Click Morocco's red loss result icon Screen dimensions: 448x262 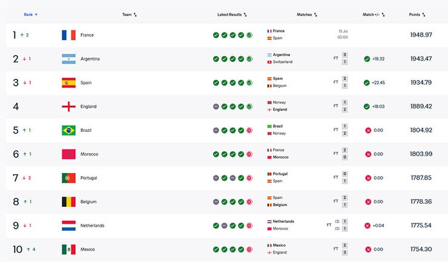coord(249,154)
